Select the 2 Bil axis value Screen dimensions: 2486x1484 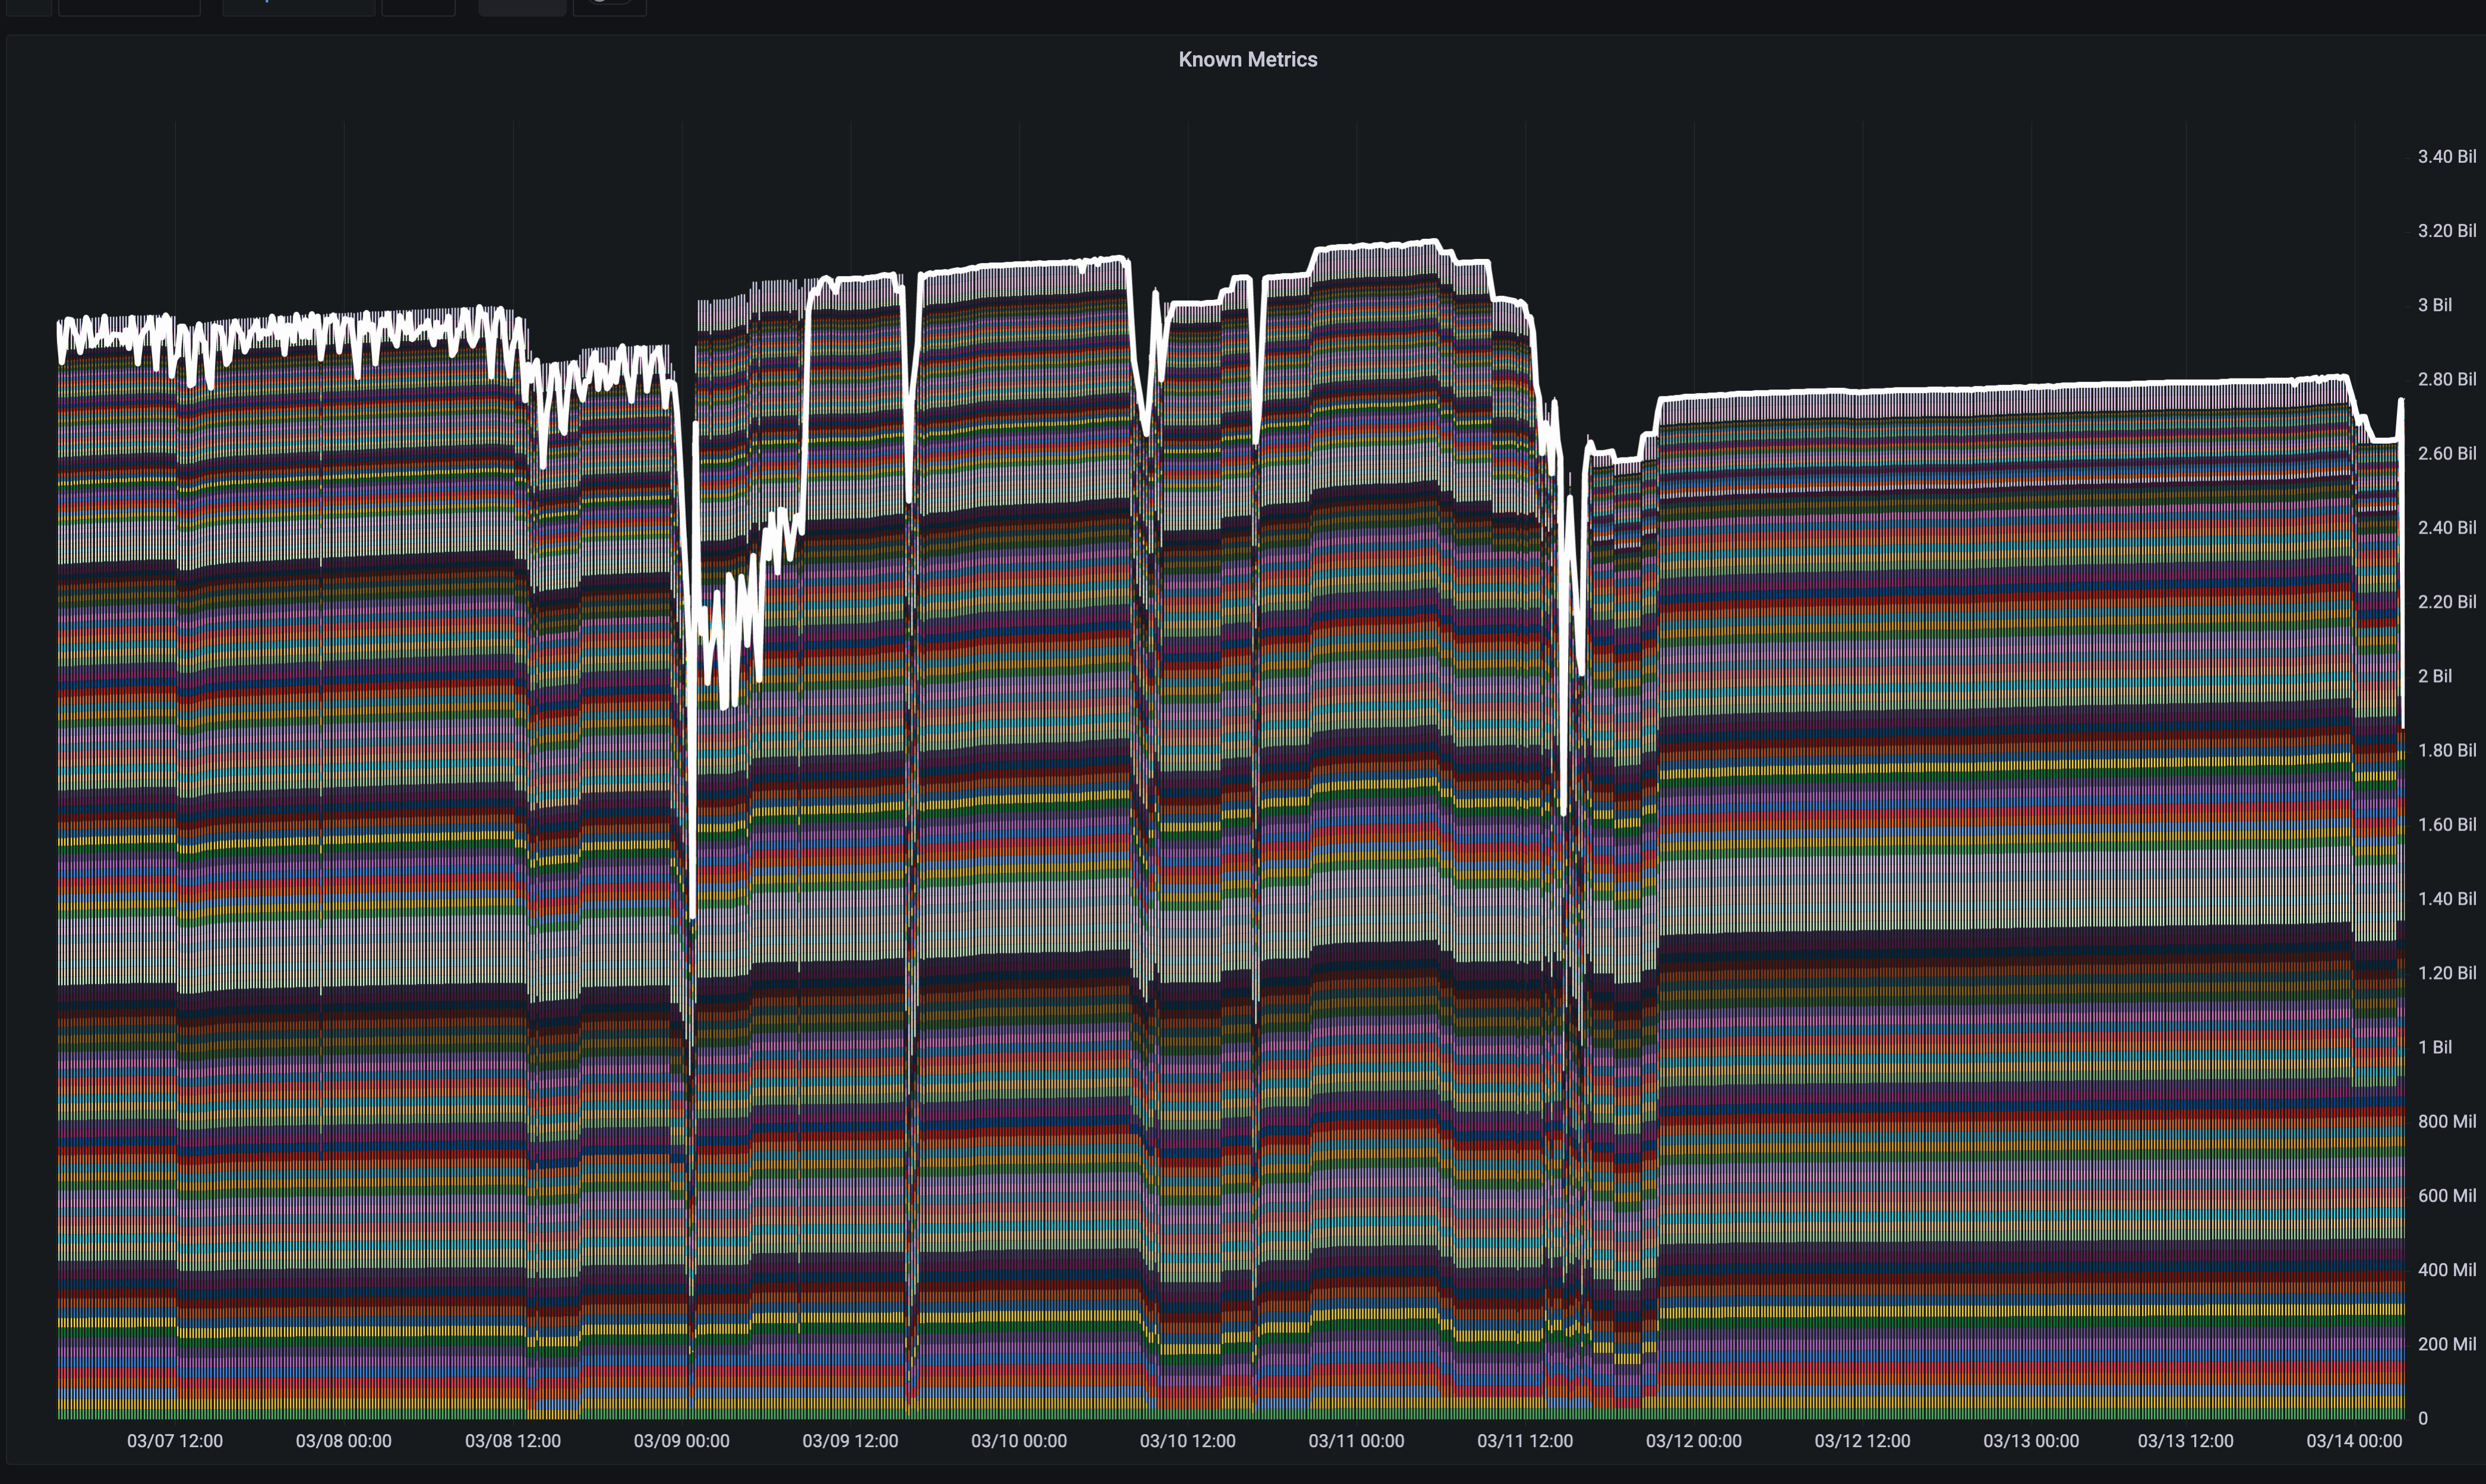2435,676
